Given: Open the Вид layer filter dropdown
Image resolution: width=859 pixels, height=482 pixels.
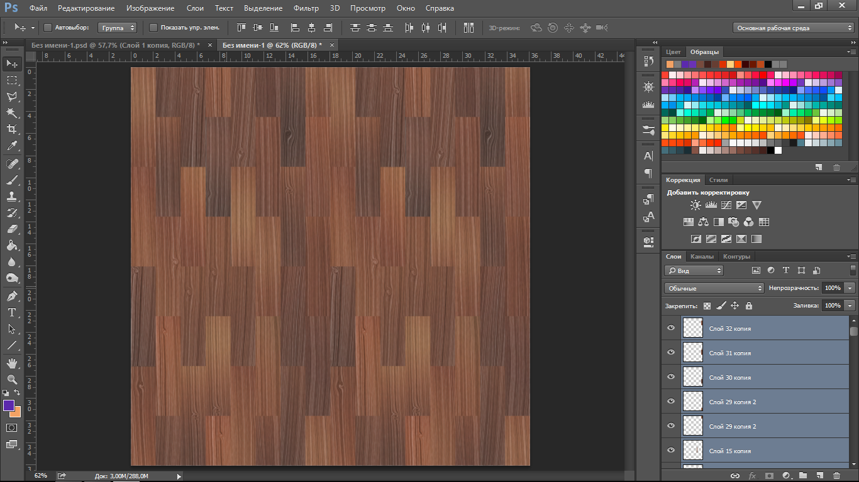Looking at the screenshot, I should point(694,270).
